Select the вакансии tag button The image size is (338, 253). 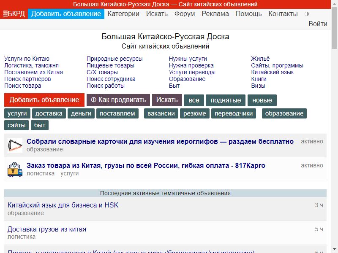pyautogui.click(x=161, y=113)
